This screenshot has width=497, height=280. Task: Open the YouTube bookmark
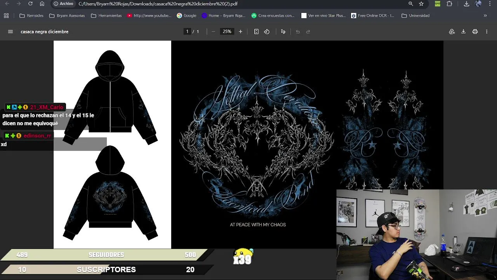click(149, 16)
